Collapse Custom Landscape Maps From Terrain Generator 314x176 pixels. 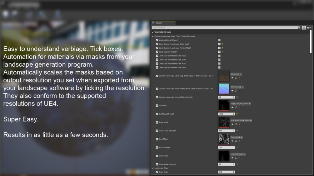(153, 36)
